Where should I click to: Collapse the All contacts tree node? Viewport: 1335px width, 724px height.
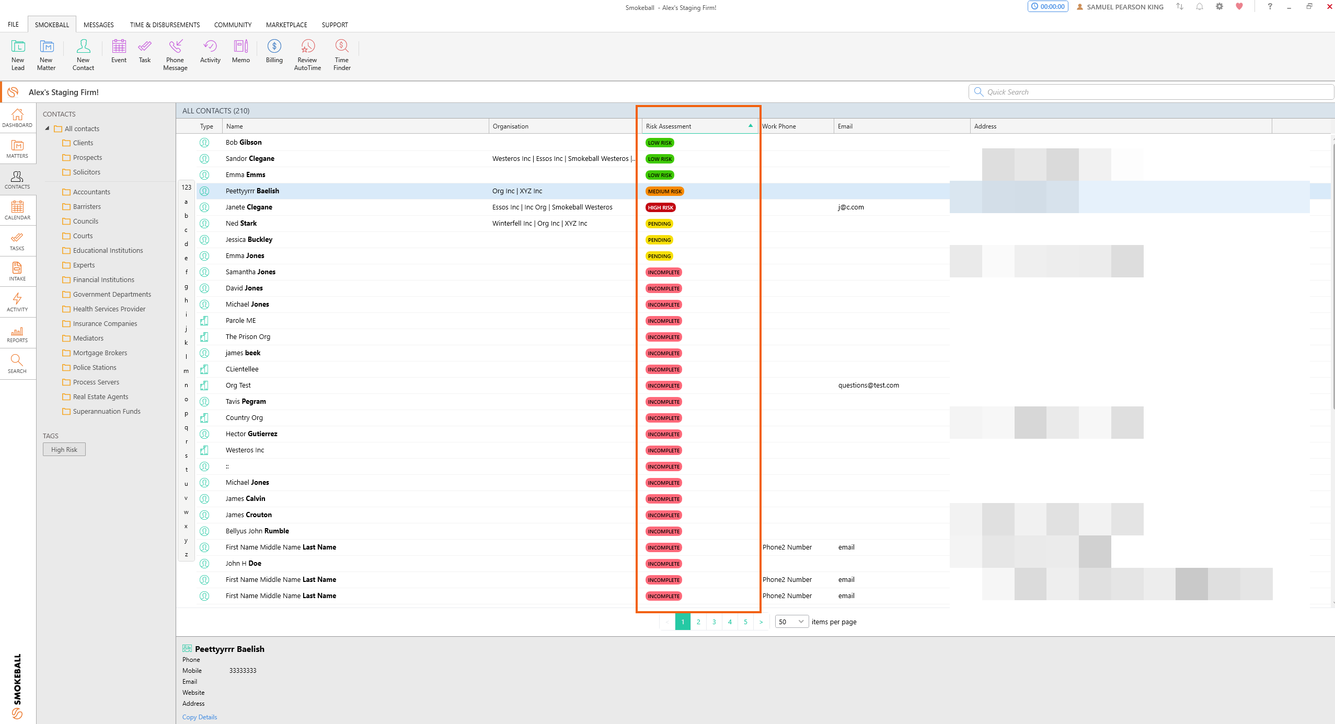(x=48, y=129)
